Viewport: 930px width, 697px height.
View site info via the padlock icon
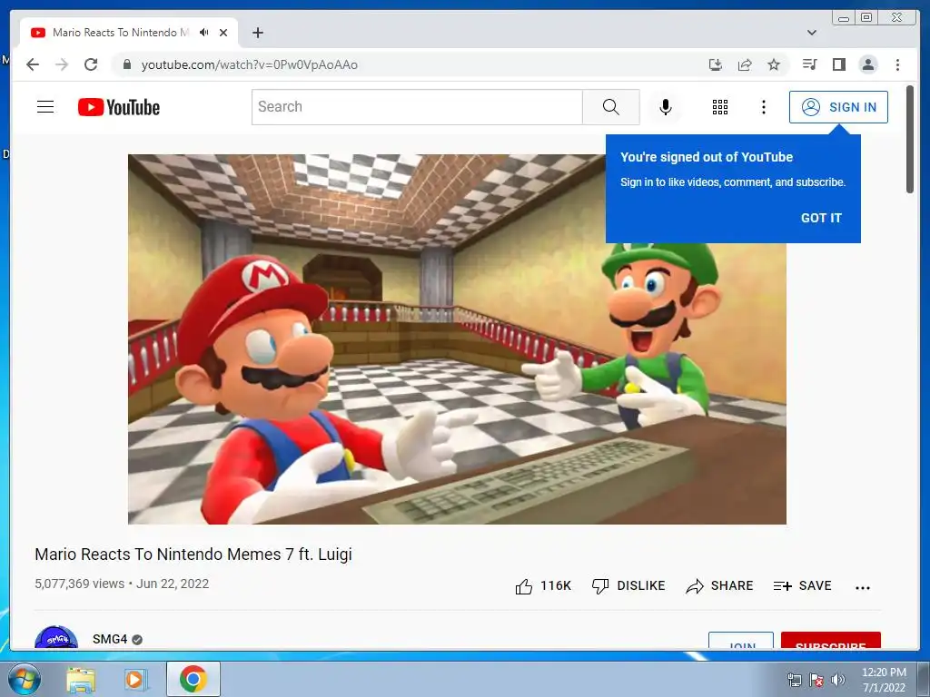point(126,64)
